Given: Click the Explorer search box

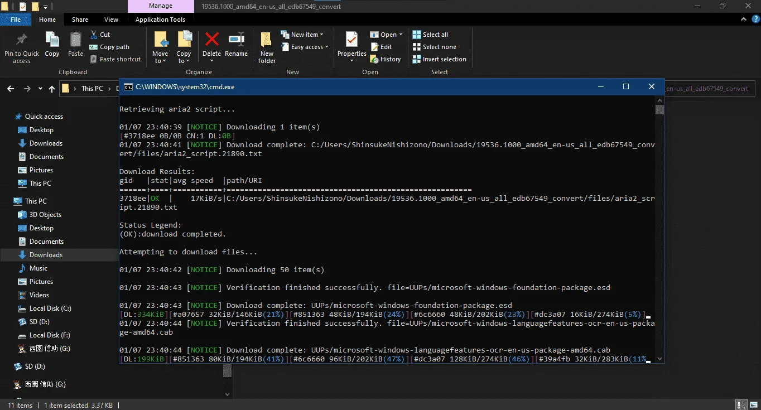Looking at the screenshot, I should click(x=709, y=89).
